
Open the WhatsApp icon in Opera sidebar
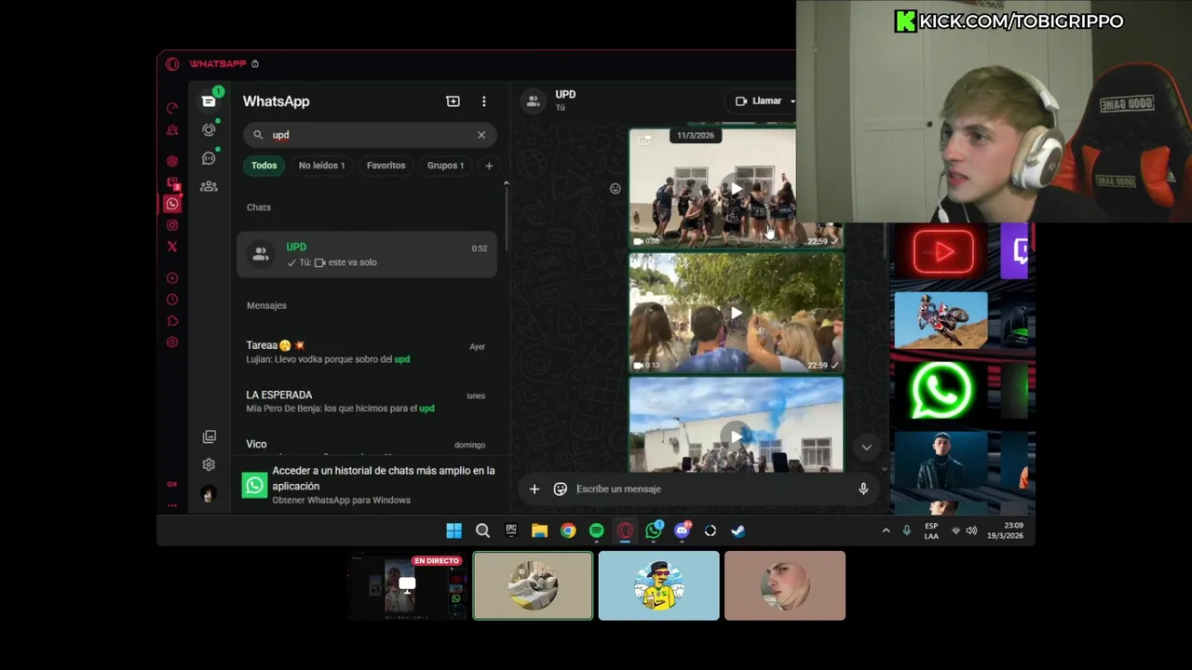click(x=172, y=204)
